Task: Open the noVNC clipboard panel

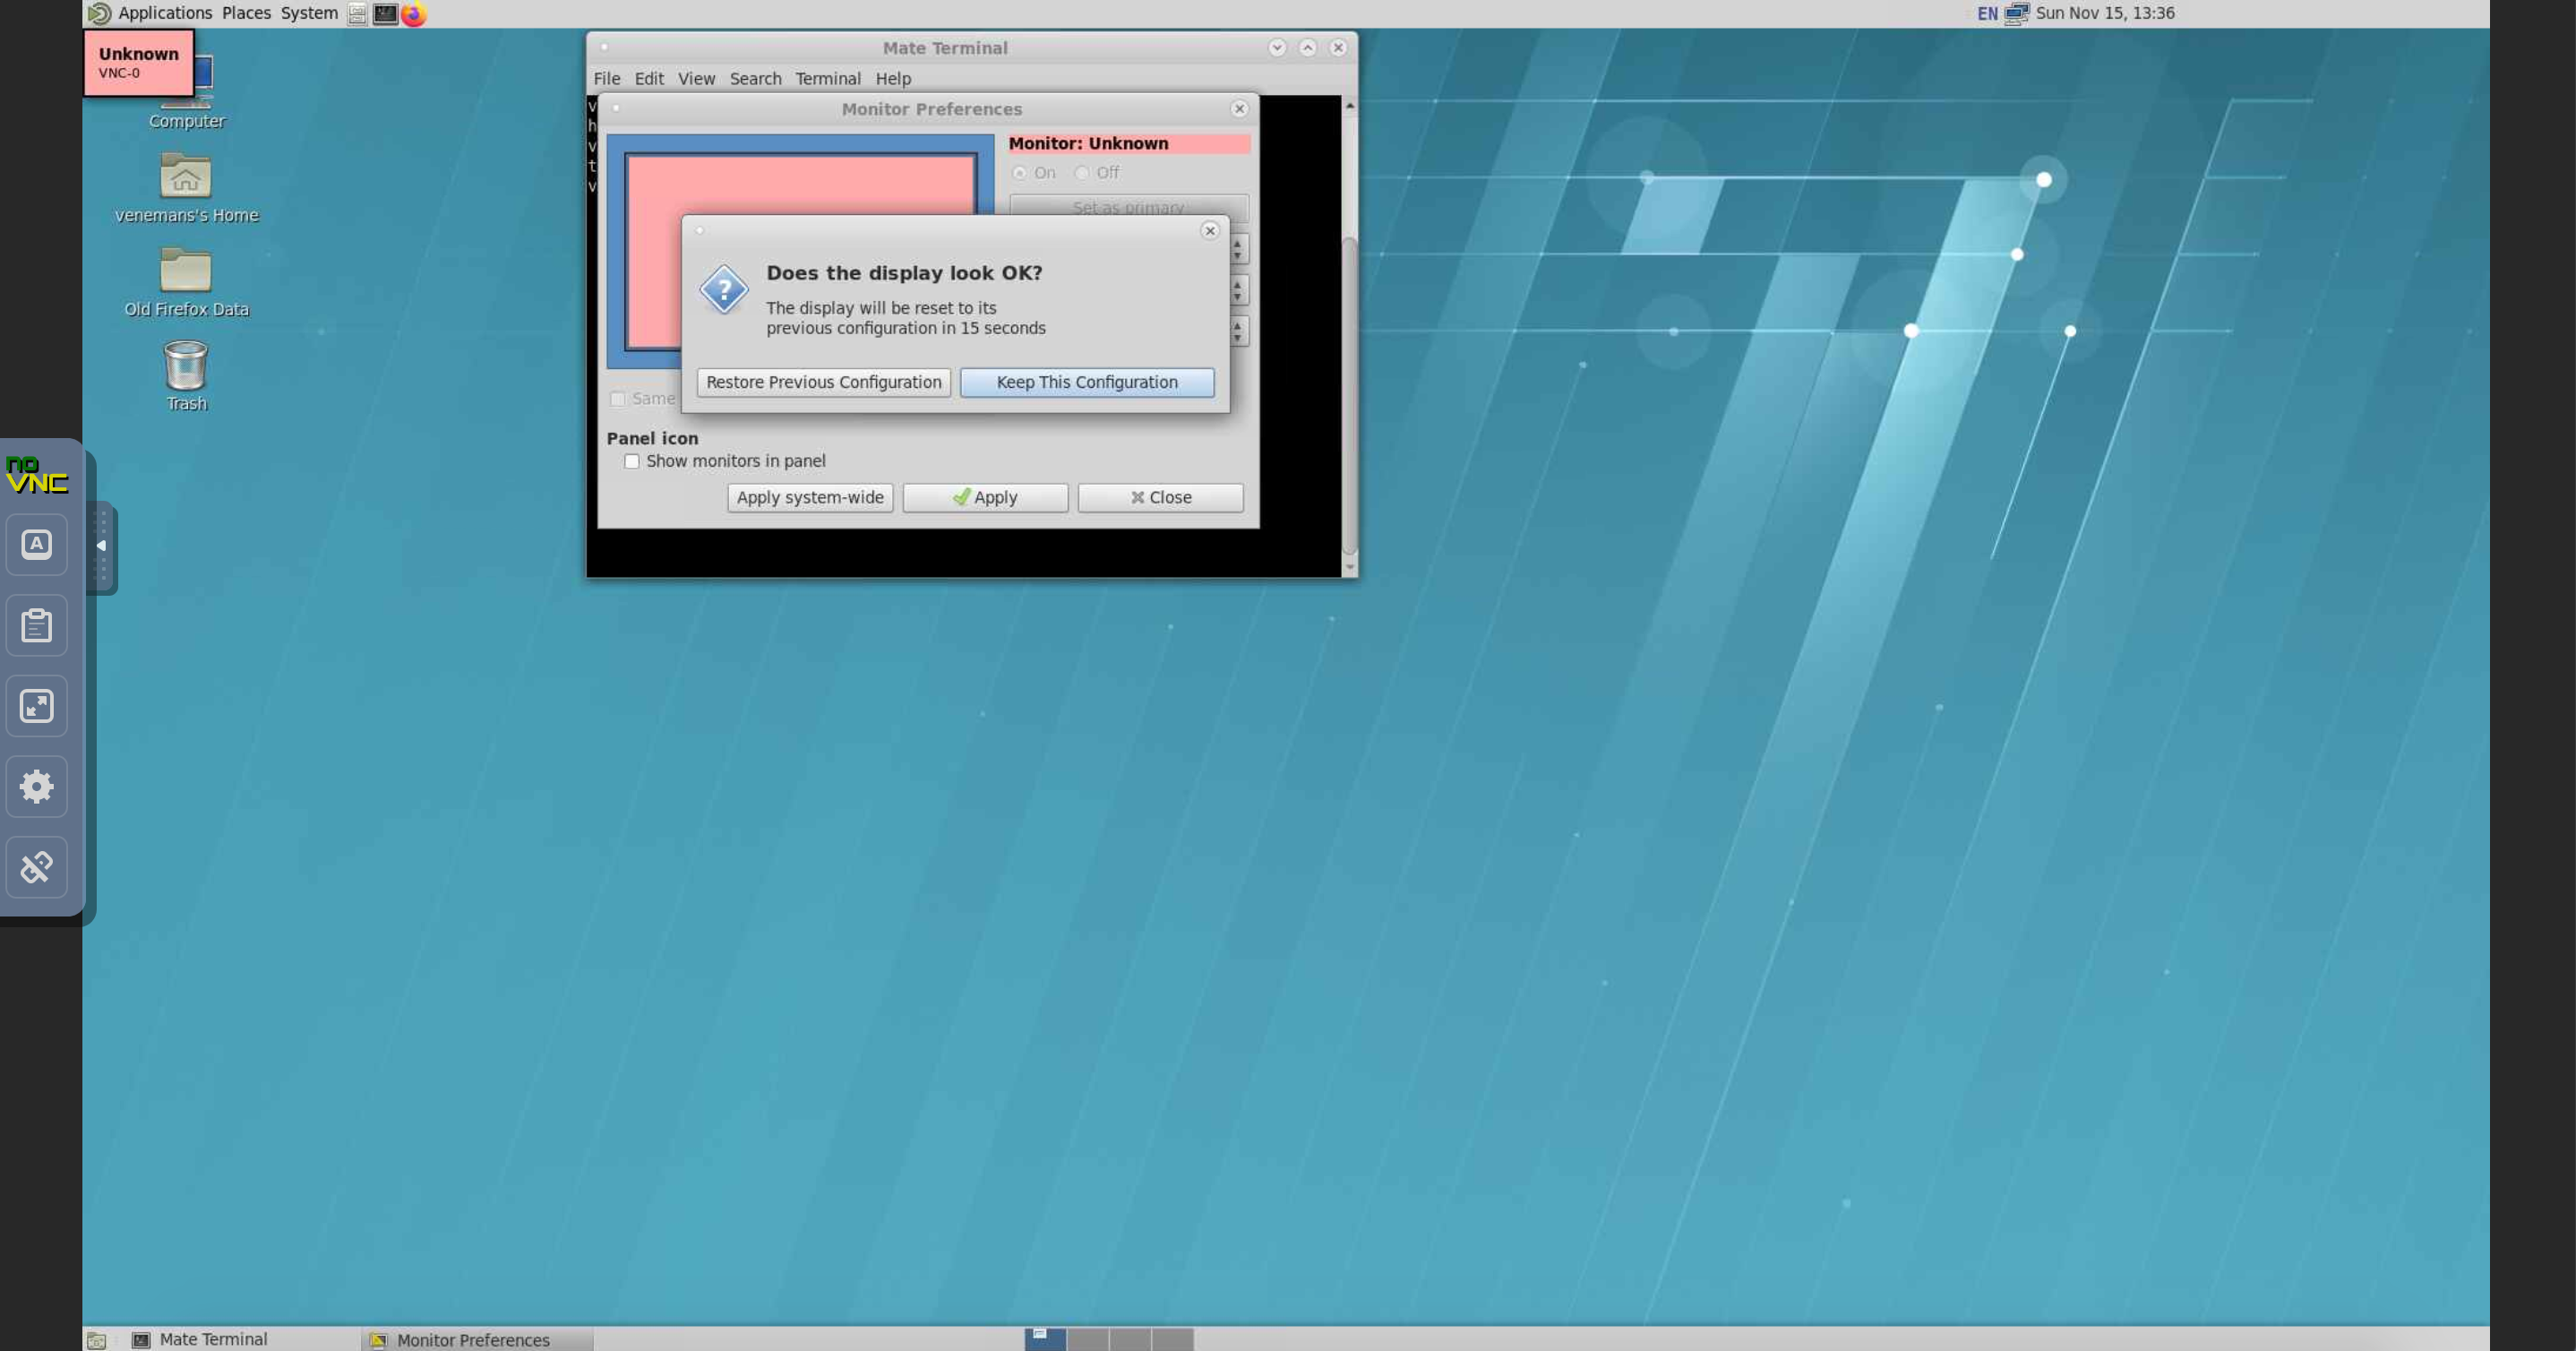Action: pos(37,625)
